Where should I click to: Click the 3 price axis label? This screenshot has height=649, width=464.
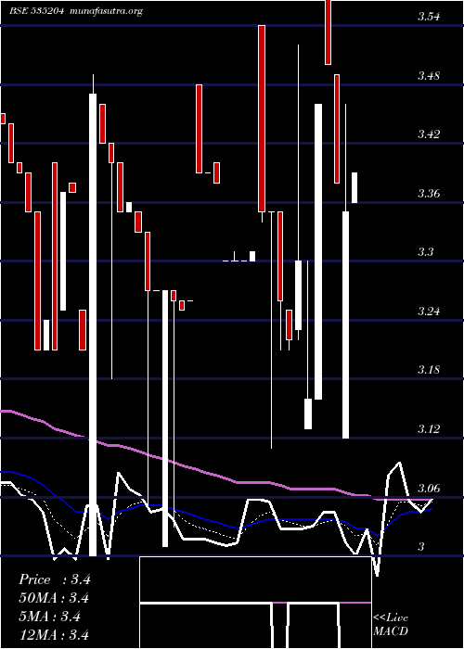(421, 547)
